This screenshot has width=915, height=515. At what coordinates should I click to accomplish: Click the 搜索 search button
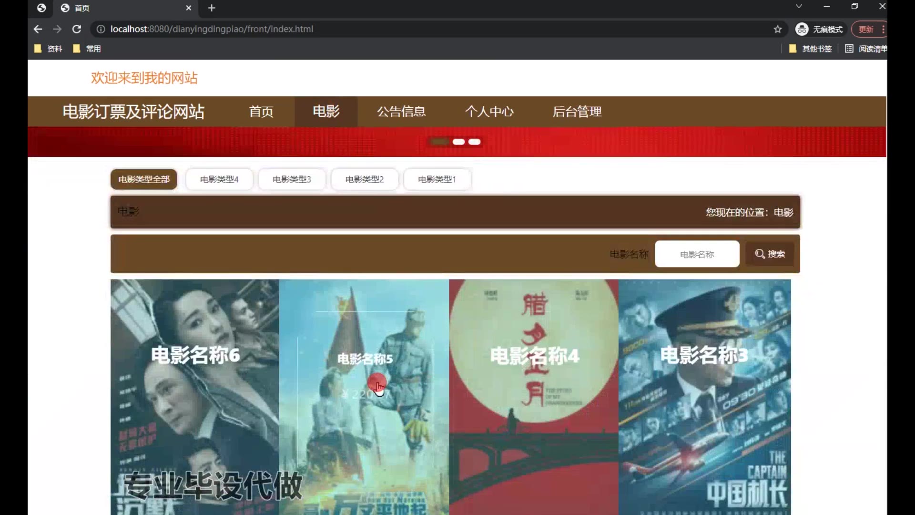pos(770,254)
